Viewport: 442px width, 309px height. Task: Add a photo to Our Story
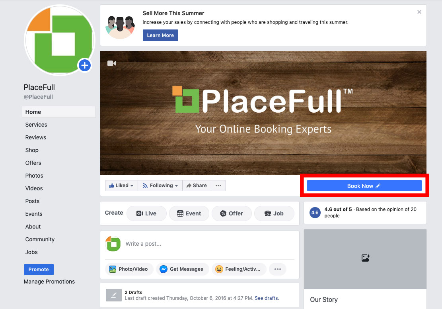(365, 258)
